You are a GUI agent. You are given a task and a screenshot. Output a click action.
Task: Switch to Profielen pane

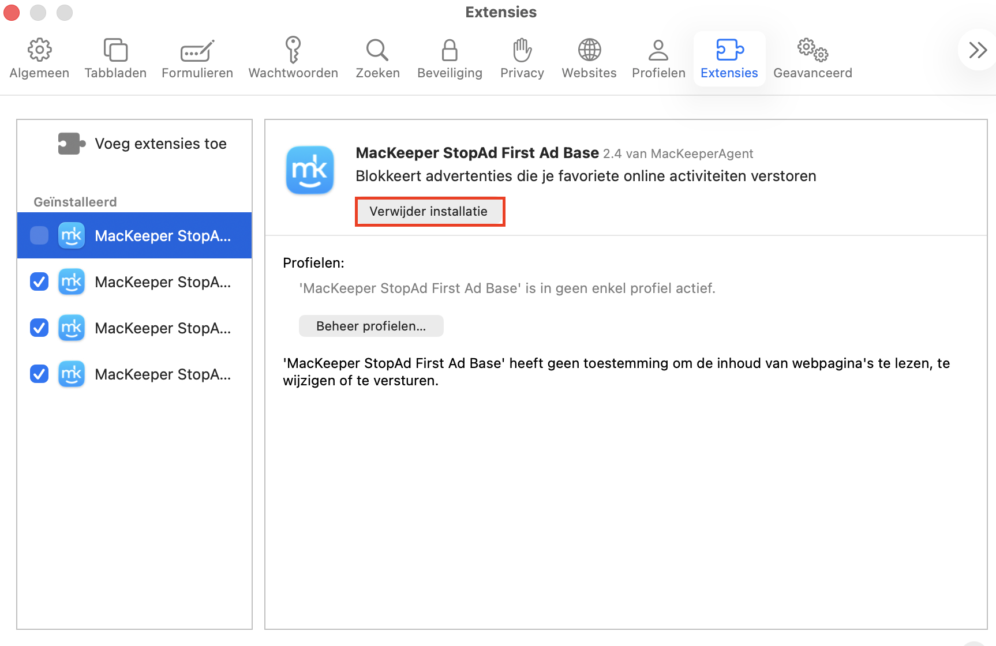coord(658,58)
